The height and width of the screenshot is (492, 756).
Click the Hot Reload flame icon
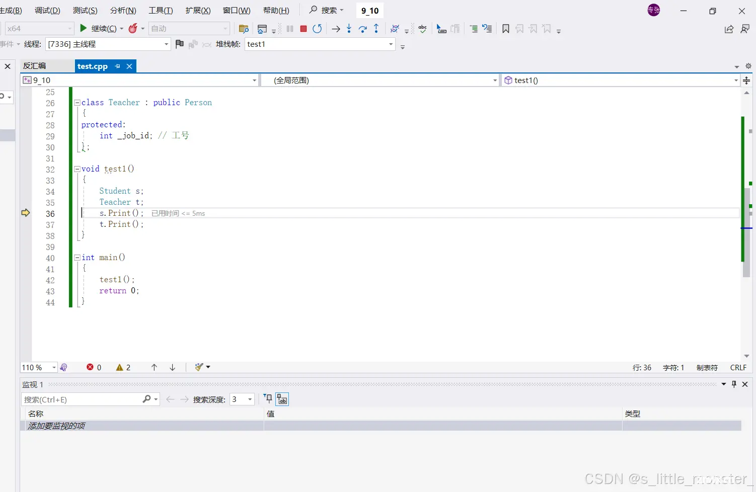133,28
